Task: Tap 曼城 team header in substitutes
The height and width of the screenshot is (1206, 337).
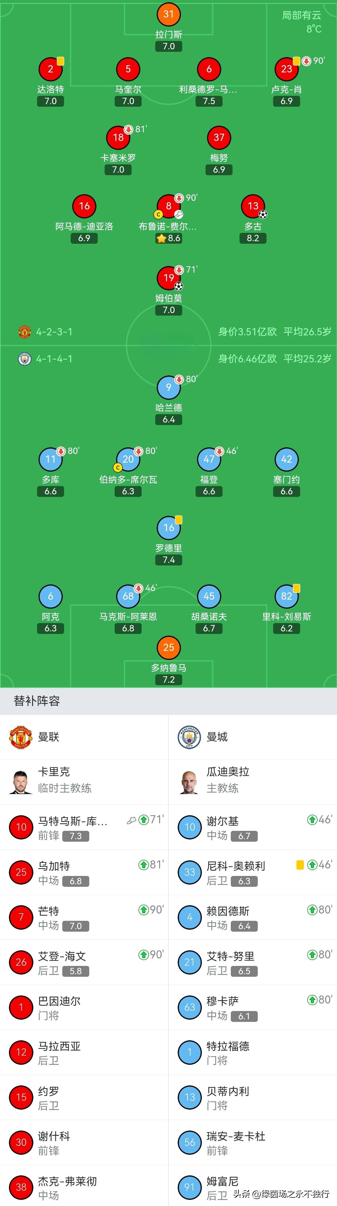Action: 217,737
